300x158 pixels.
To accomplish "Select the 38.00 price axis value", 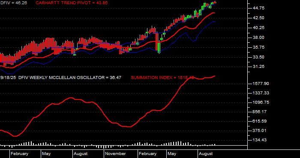I will [x=258, y=38].
